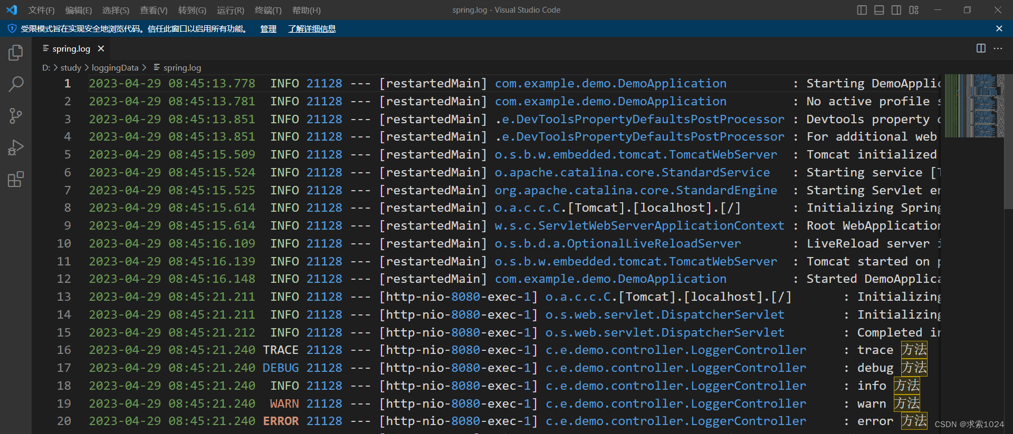Open the 终端(T) menu
The image size is (1013, 434).
tap(268, 10)
